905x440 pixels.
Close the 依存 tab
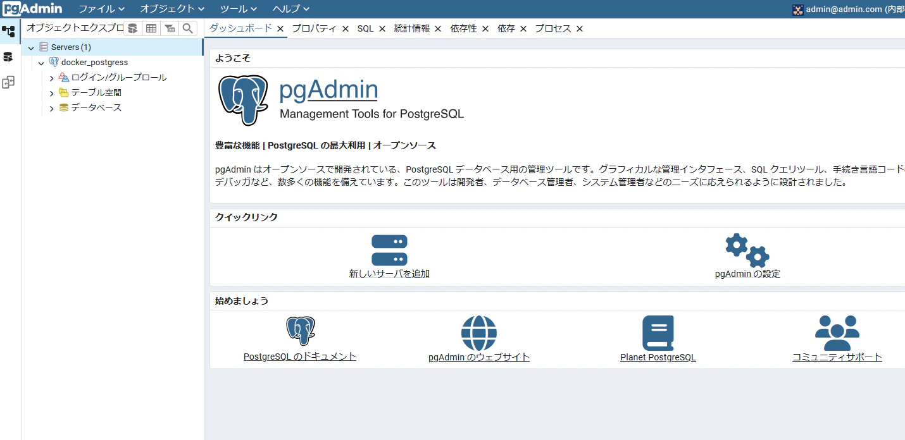pyautogui.click(x=523, y=28)
